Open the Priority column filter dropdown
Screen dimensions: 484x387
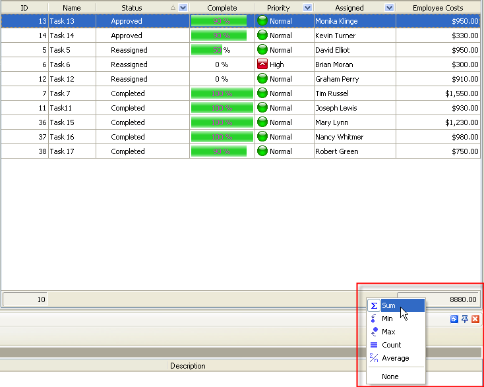[307, 8]
